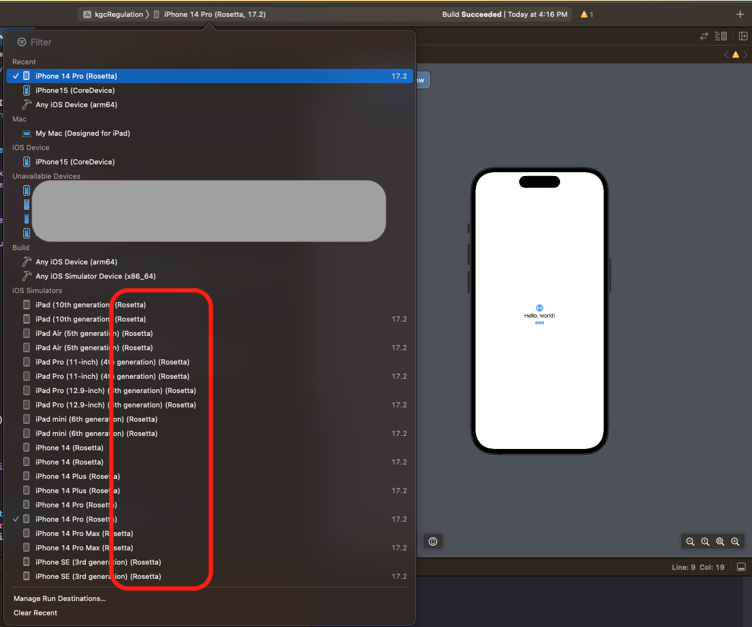Select iPhone 14 Plus (Rosetta) without version

pyautogui.click(x=209, y=477)
